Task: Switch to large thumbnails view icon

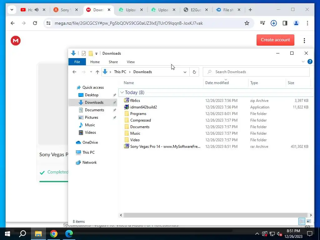Action: click(x=309, y=221)
